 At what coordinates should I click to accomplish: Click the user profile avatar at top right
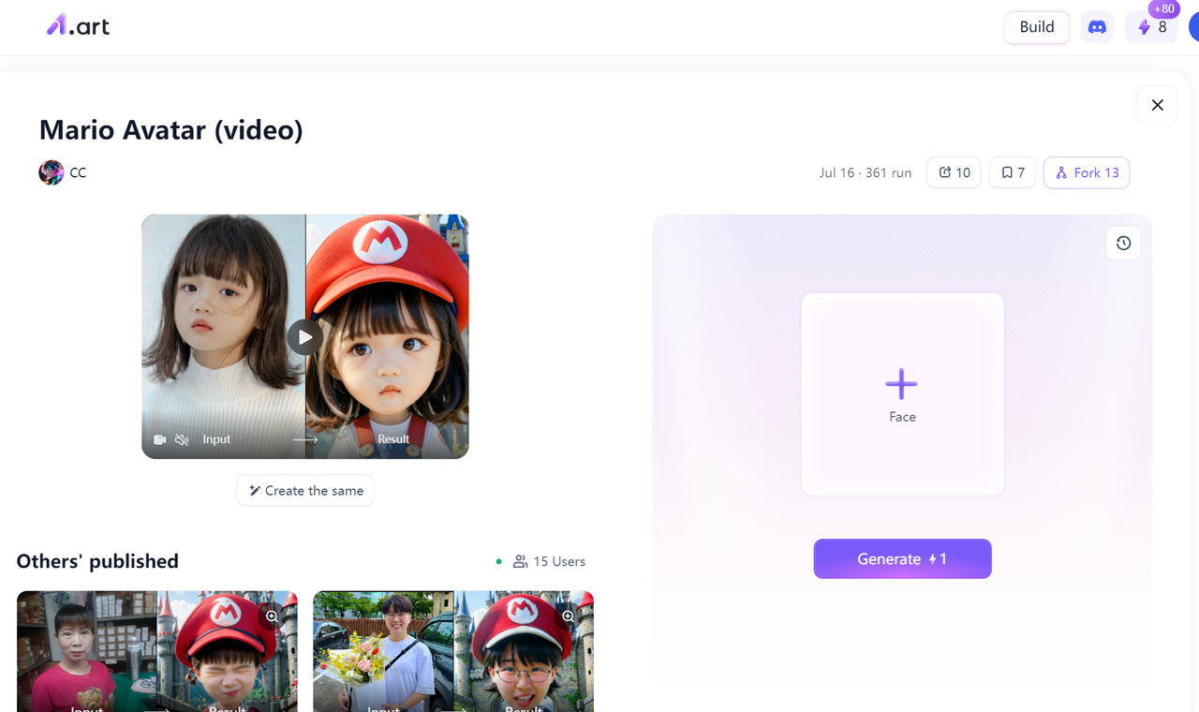point(1193,26)
